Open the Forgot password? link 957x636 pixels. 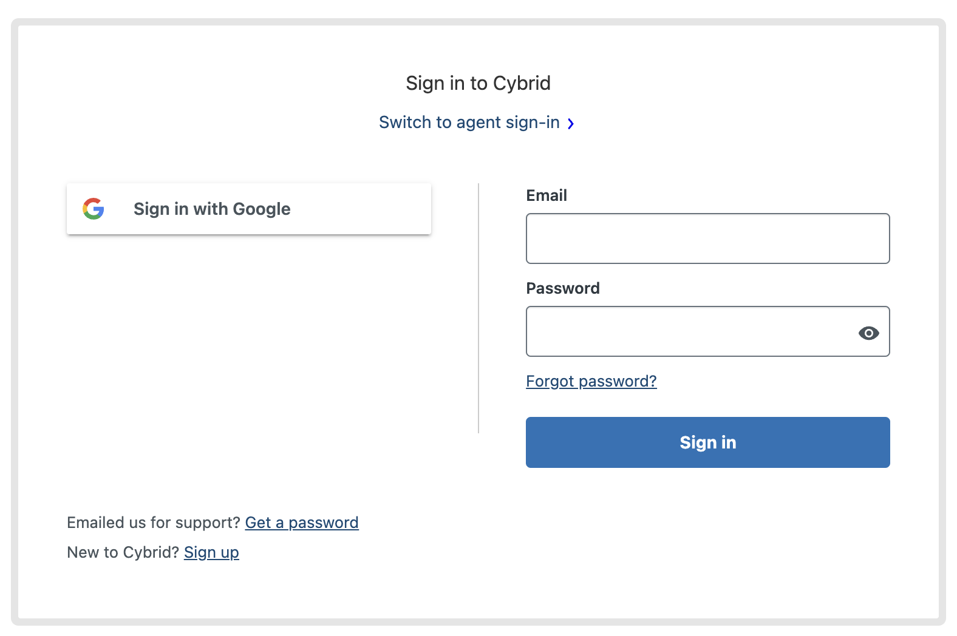[x=591, y=381]
